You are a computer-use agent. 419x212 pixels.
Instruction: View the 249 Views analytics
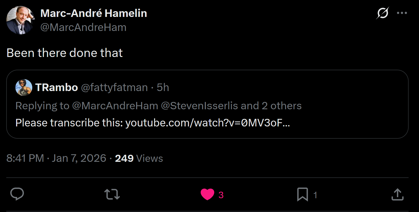(139, 158)
